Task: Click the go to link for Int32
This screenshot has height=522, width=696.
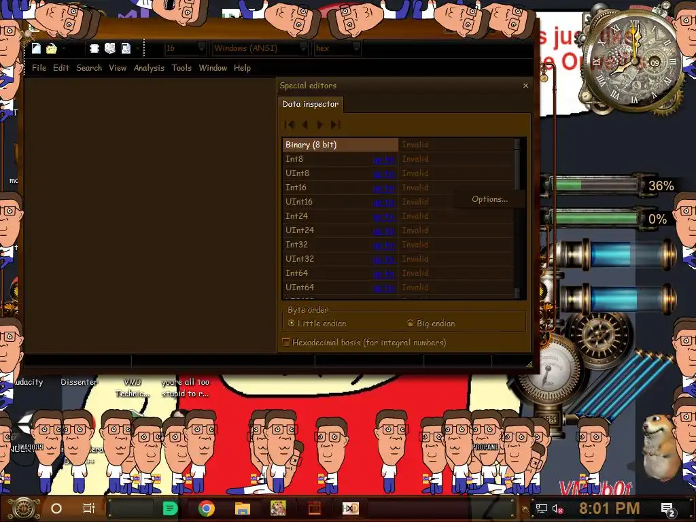Action: (x=384, y=245)
